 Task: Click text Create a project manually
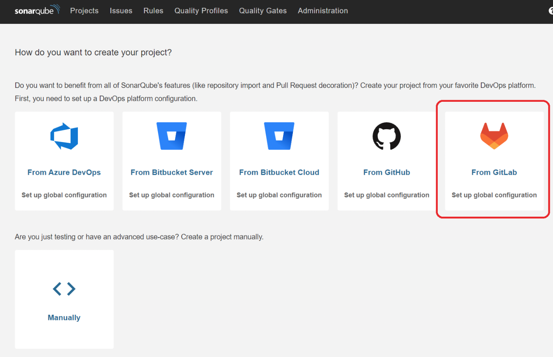(x=222, y=237)
